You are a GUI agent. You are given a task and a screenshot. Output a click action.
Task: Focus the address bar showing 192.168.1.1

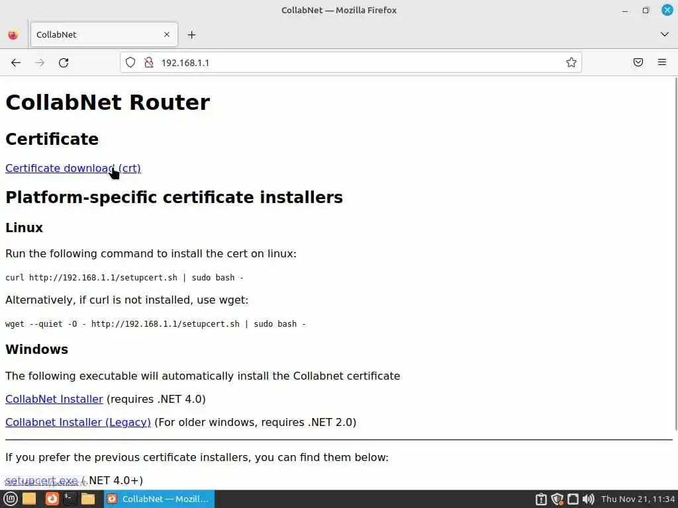350,63
